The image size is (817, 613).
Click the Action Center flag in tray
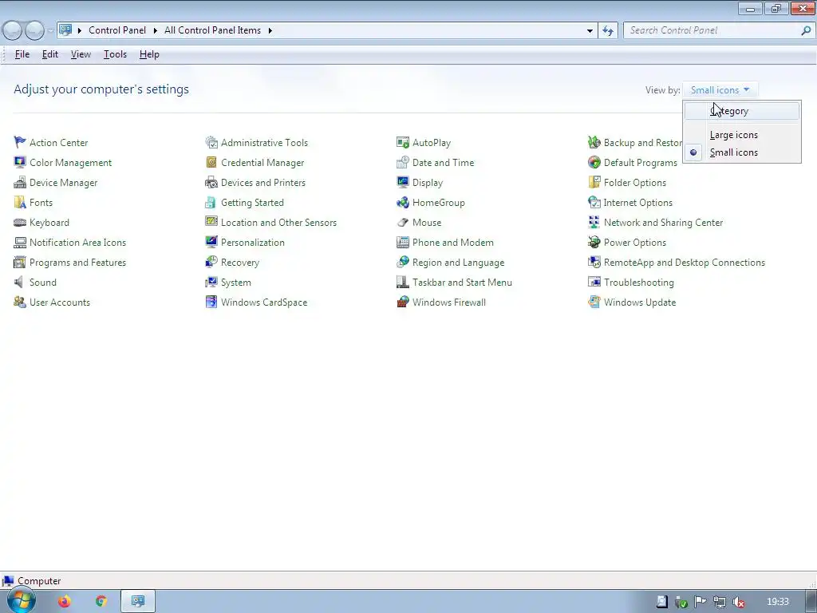click(701, 602)
